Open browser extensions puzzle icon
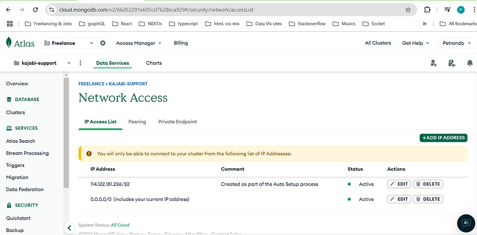This screenshot has width=477, height=235. point(427,10)
